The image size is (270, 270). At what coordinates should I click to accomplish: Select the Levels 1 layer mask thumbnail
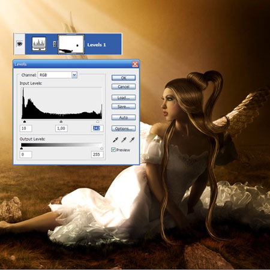point(71,44)
